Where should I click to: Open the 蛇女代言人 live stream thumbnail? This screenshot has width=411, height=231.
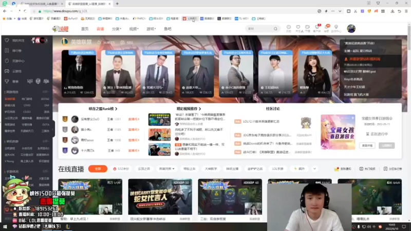click(160, 197)
